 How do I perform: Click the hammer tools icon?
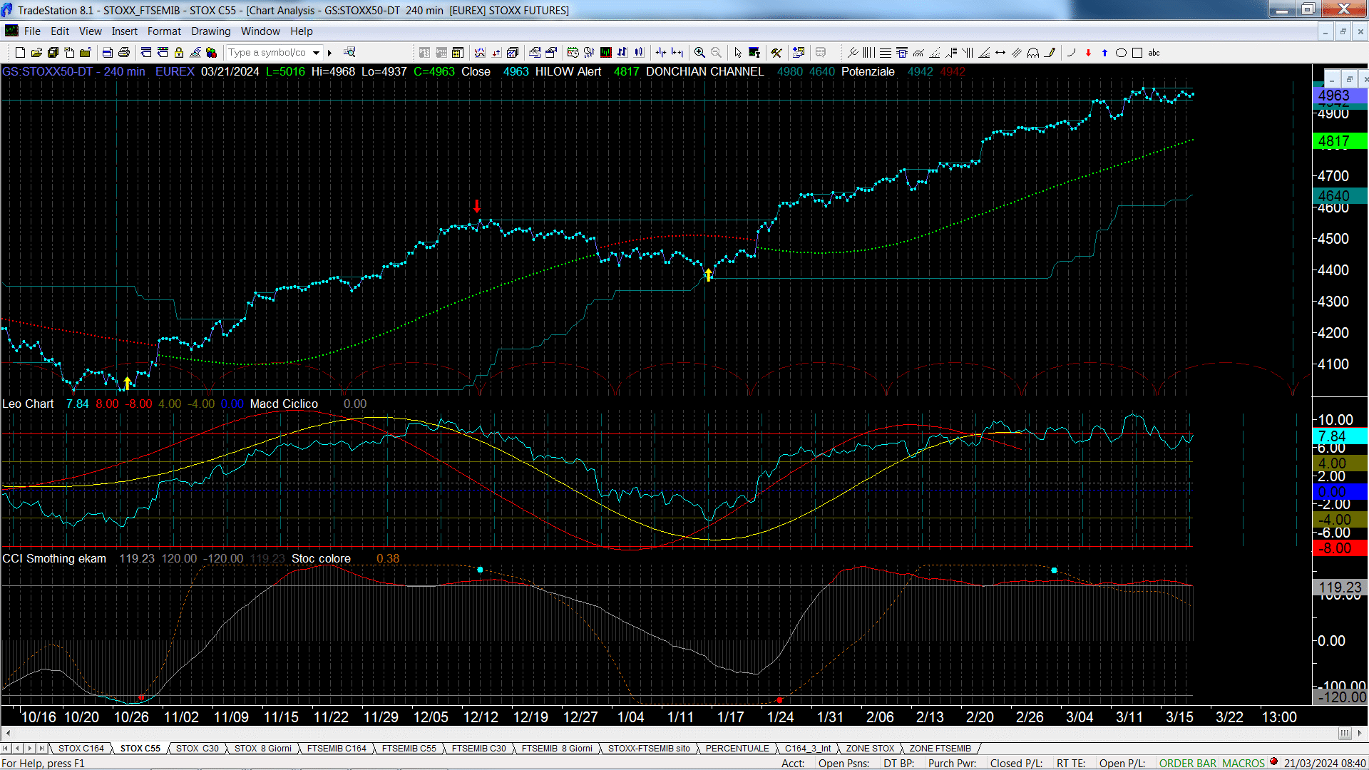(776, 53)
